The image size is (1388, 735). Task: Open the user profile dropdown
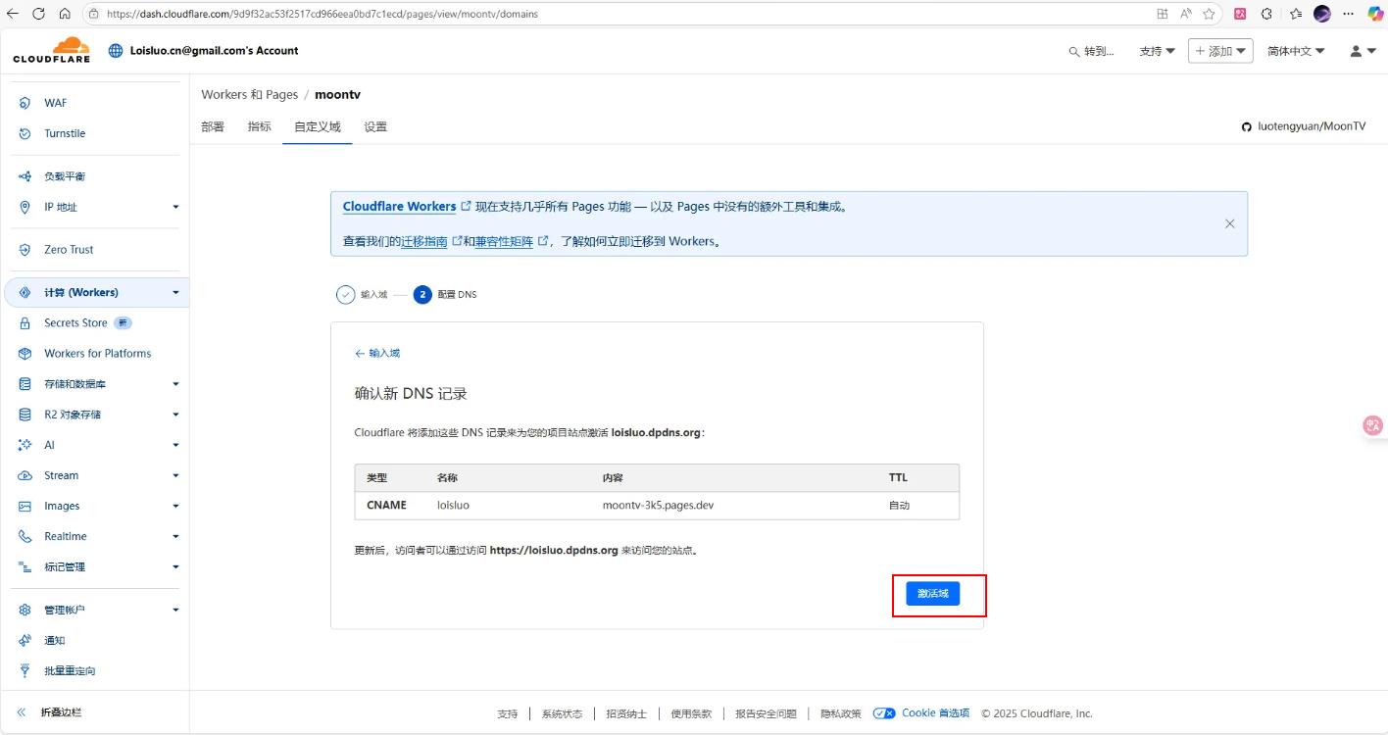point(1363,51)
